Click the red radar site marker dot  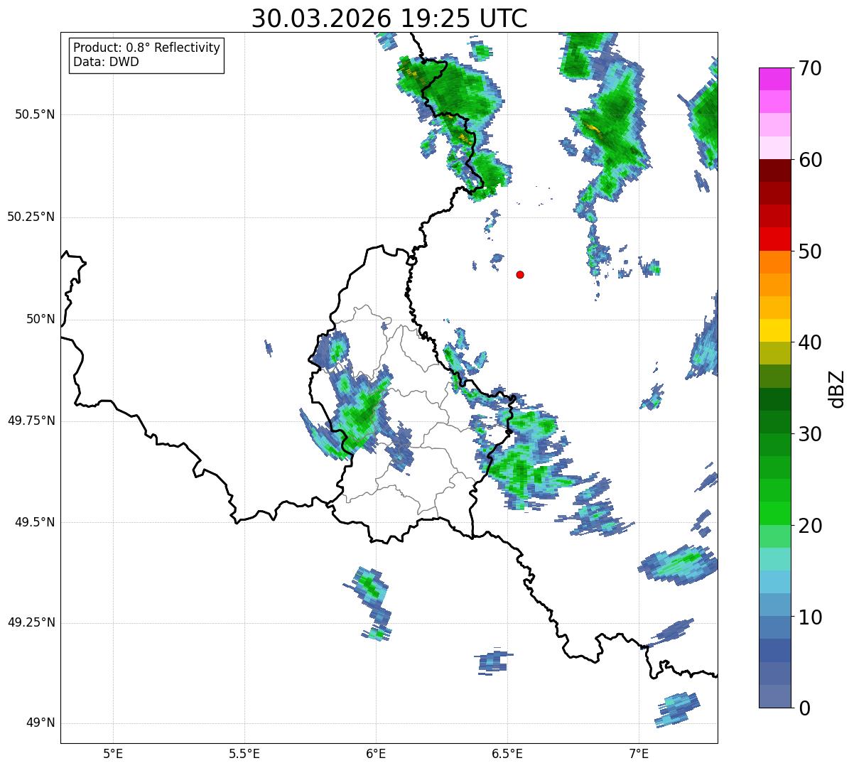pyautogui.click(x=520, y=274)
